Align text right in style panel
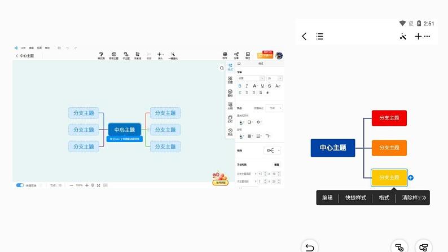Image resolution: width=448 pixels, height=252 pixels. coord(254,93)
